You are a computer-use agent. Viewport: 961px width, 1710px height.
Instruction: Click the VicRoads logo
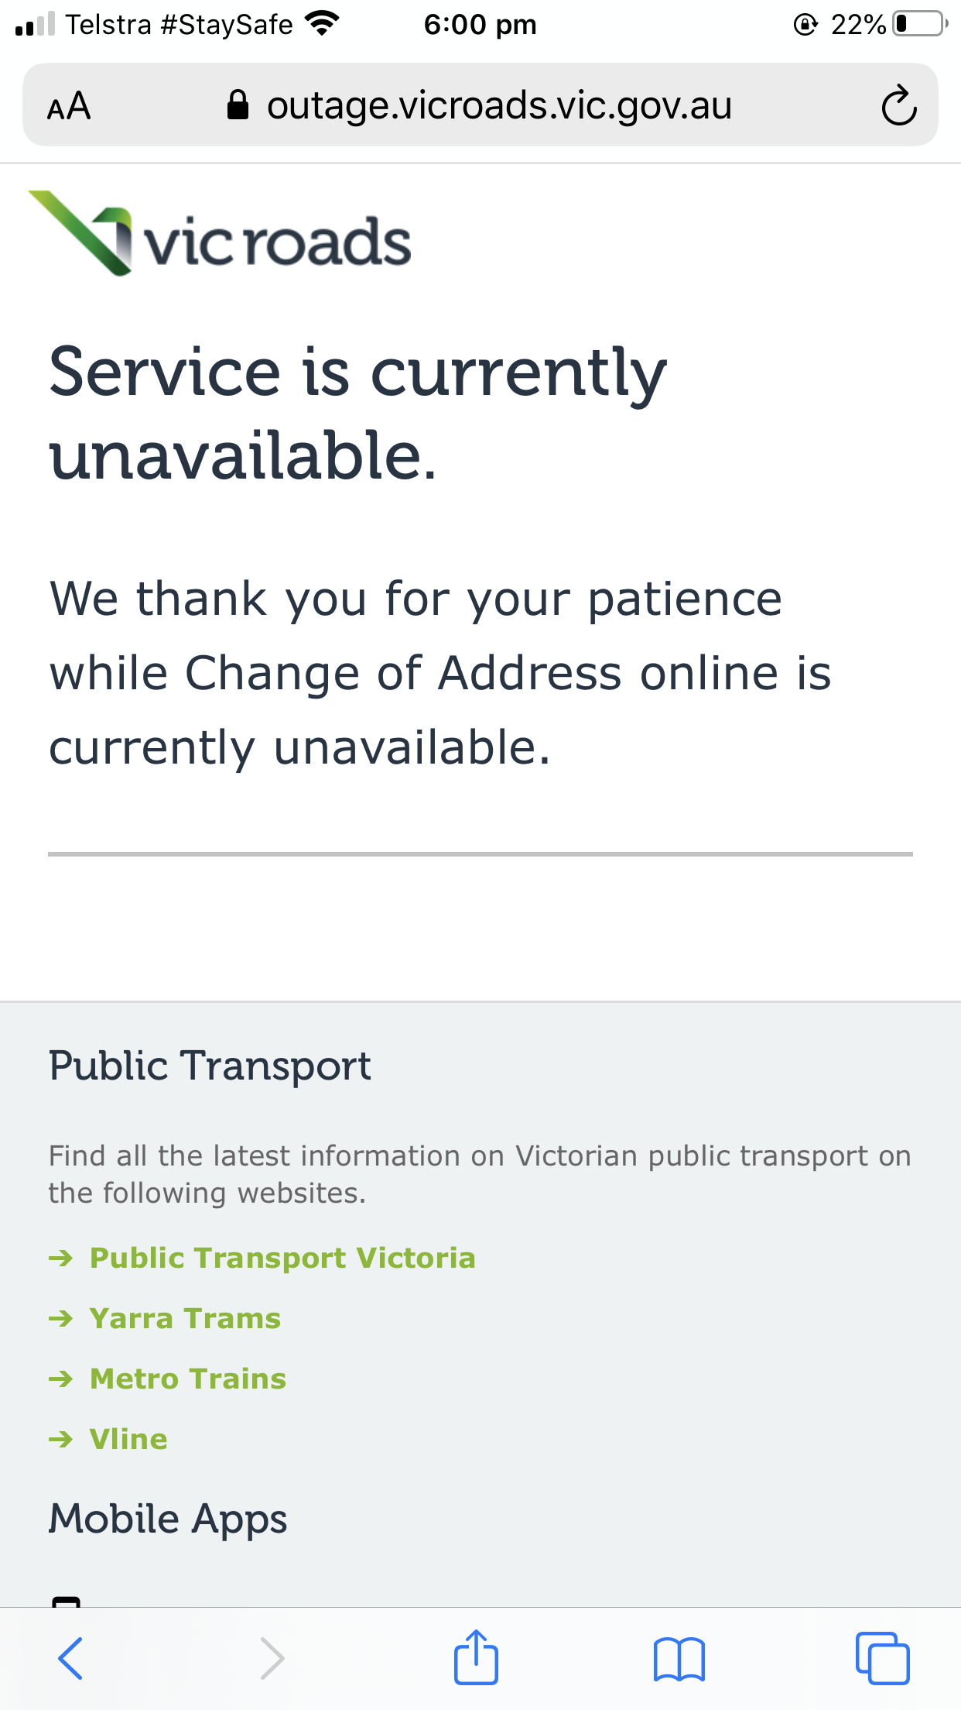coord(220,234)
